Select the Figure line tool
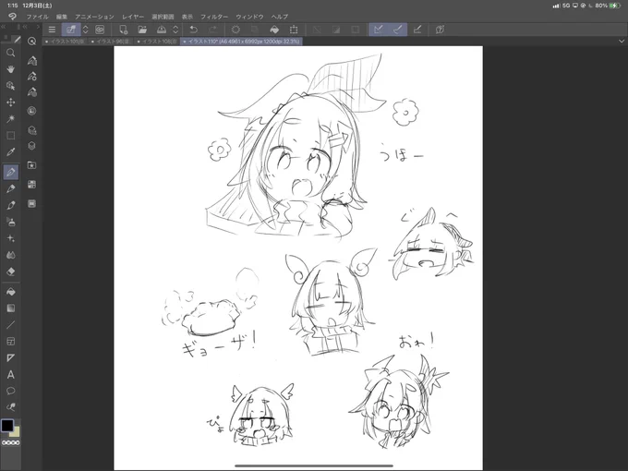Screen dimensions: 628x471 (11, 324)
